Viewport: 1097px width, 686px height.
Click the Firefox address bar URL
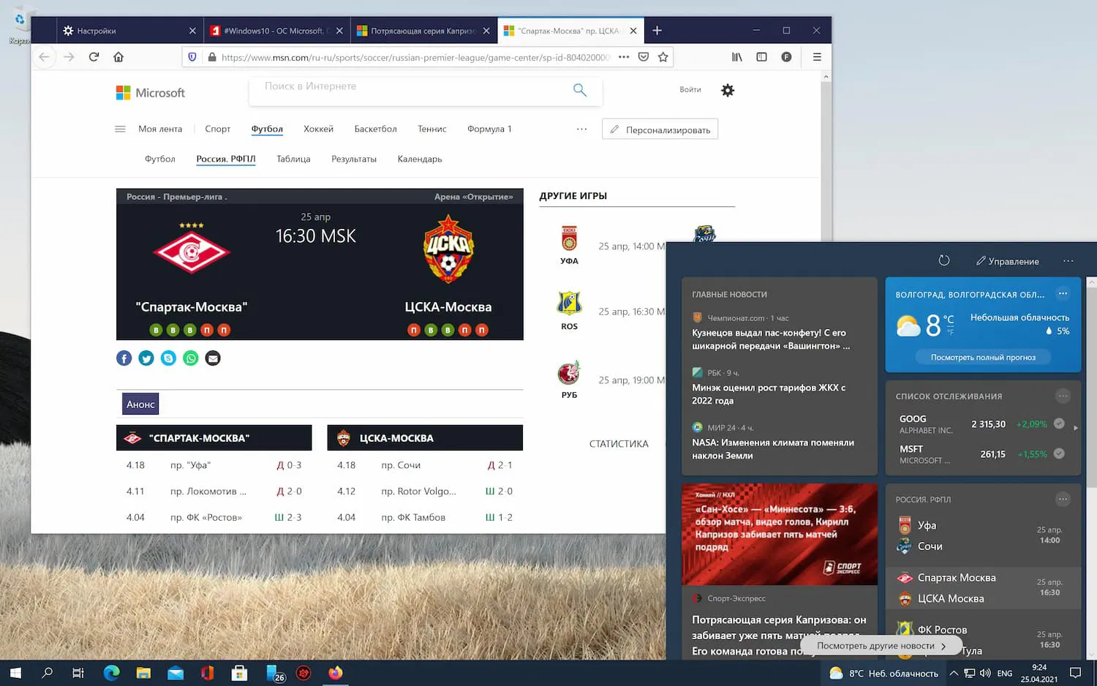(x=415, y=57)
